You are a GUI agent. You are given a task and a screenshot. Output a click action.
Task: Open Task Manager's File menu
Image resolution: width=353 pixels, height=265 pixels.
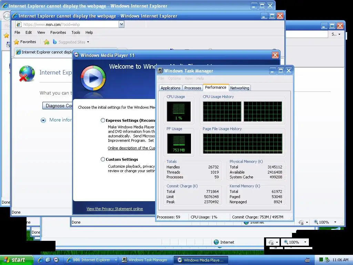click(x=161, y=78)
